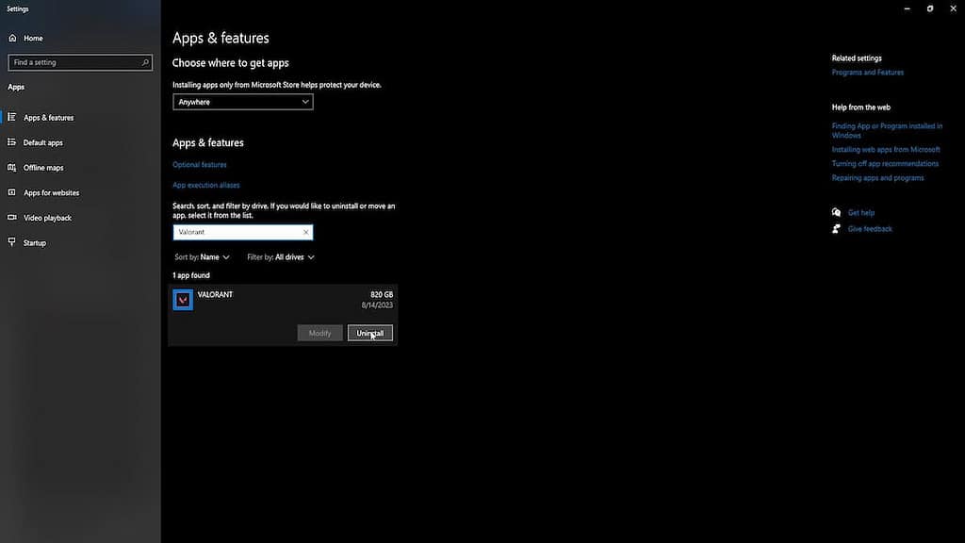This screenshot has height=543, width=965.
Task: Click the Modify button for VALORANT
Action: 319,333
